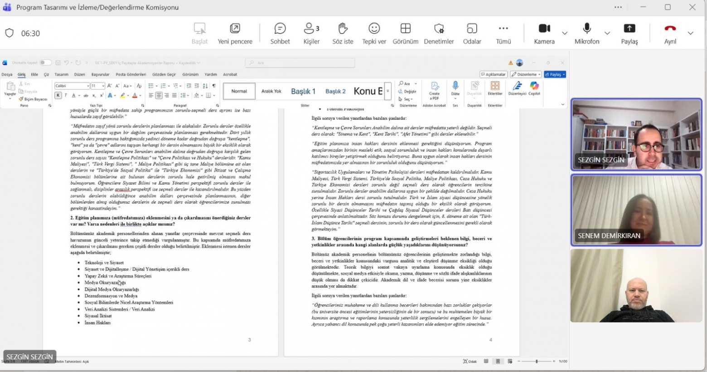Switch to the Ekle ribbon tab

point(34,74)
